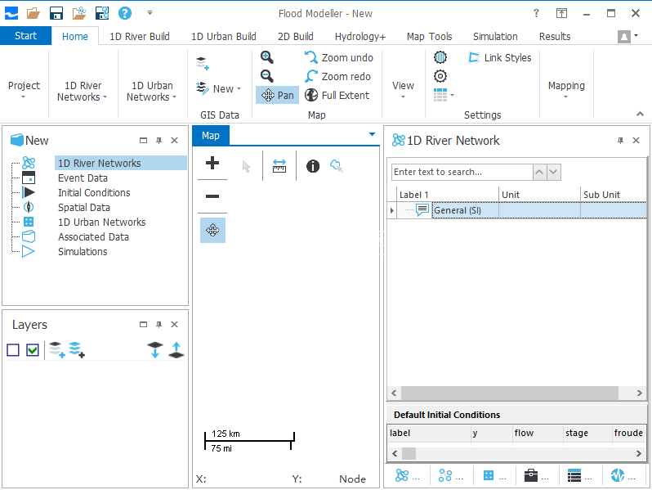Click the add GIS layer icon in ribbon
The width and height of the screenshot is (652, 490).
point(203,63)
